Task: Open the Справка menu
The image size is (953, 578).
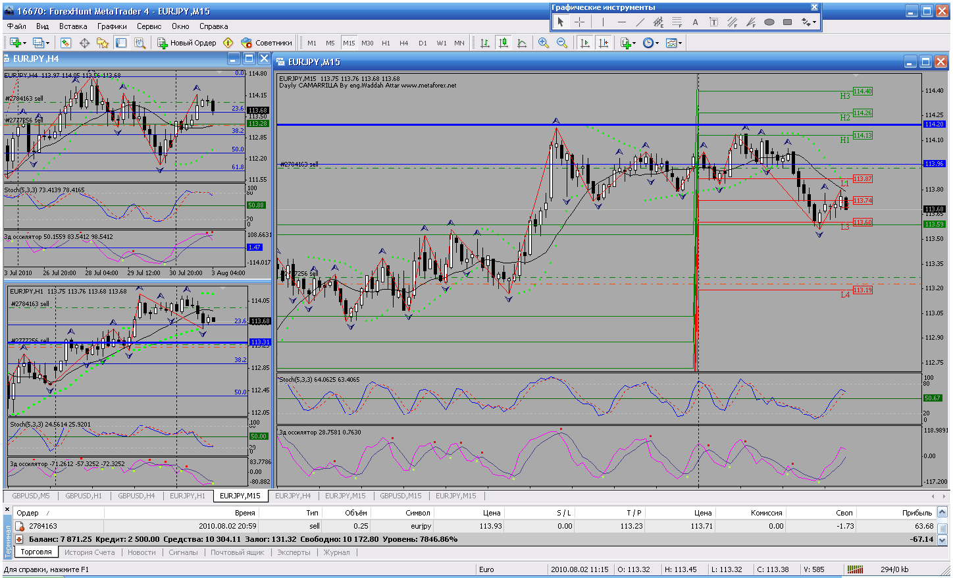Action: (213, 26)
